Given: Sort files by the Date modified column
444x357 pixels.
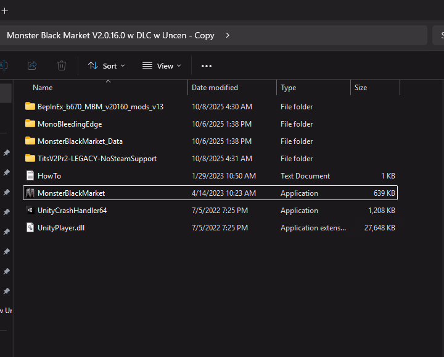Looking at the screenshot, I should 215,88.
